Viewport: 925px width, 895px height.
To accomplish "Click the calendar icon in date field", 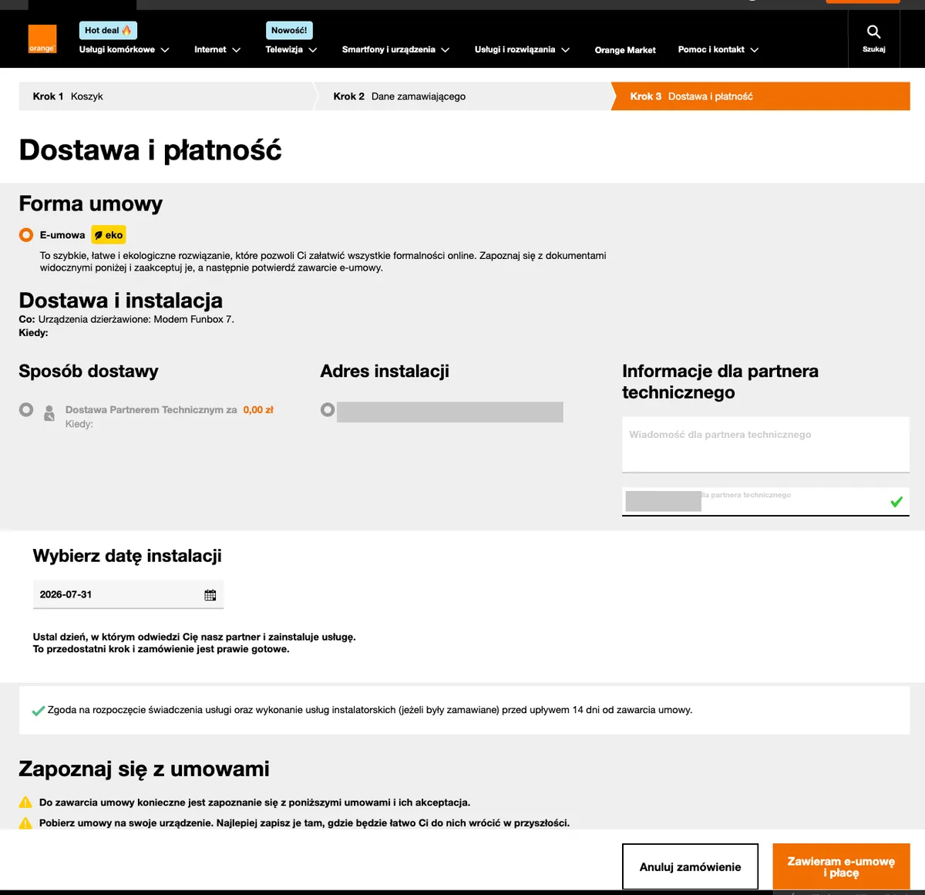I will pos(210,595).
